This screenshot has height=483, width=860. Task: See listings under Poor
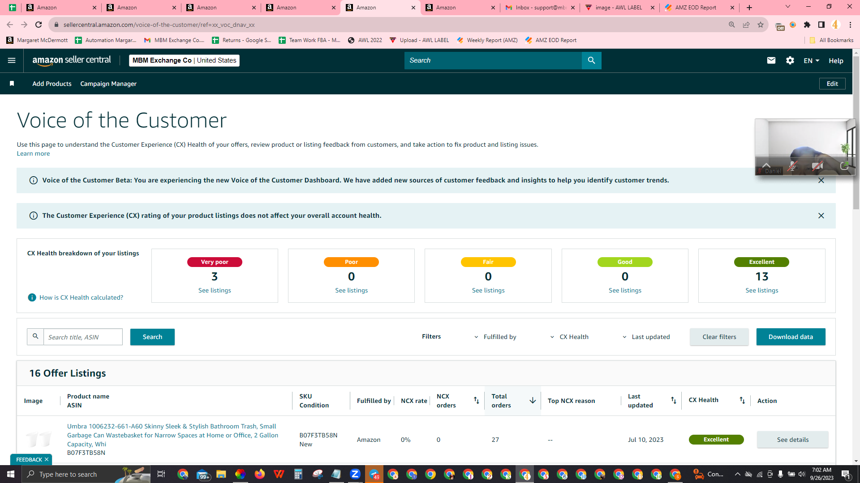pos(351,290)
